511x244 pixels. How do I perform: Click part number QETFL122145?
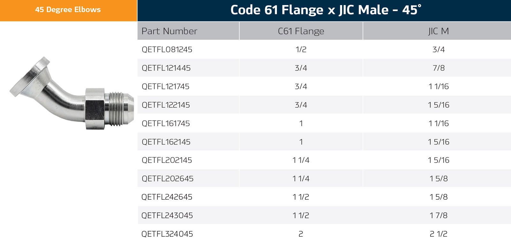[166, 105]
